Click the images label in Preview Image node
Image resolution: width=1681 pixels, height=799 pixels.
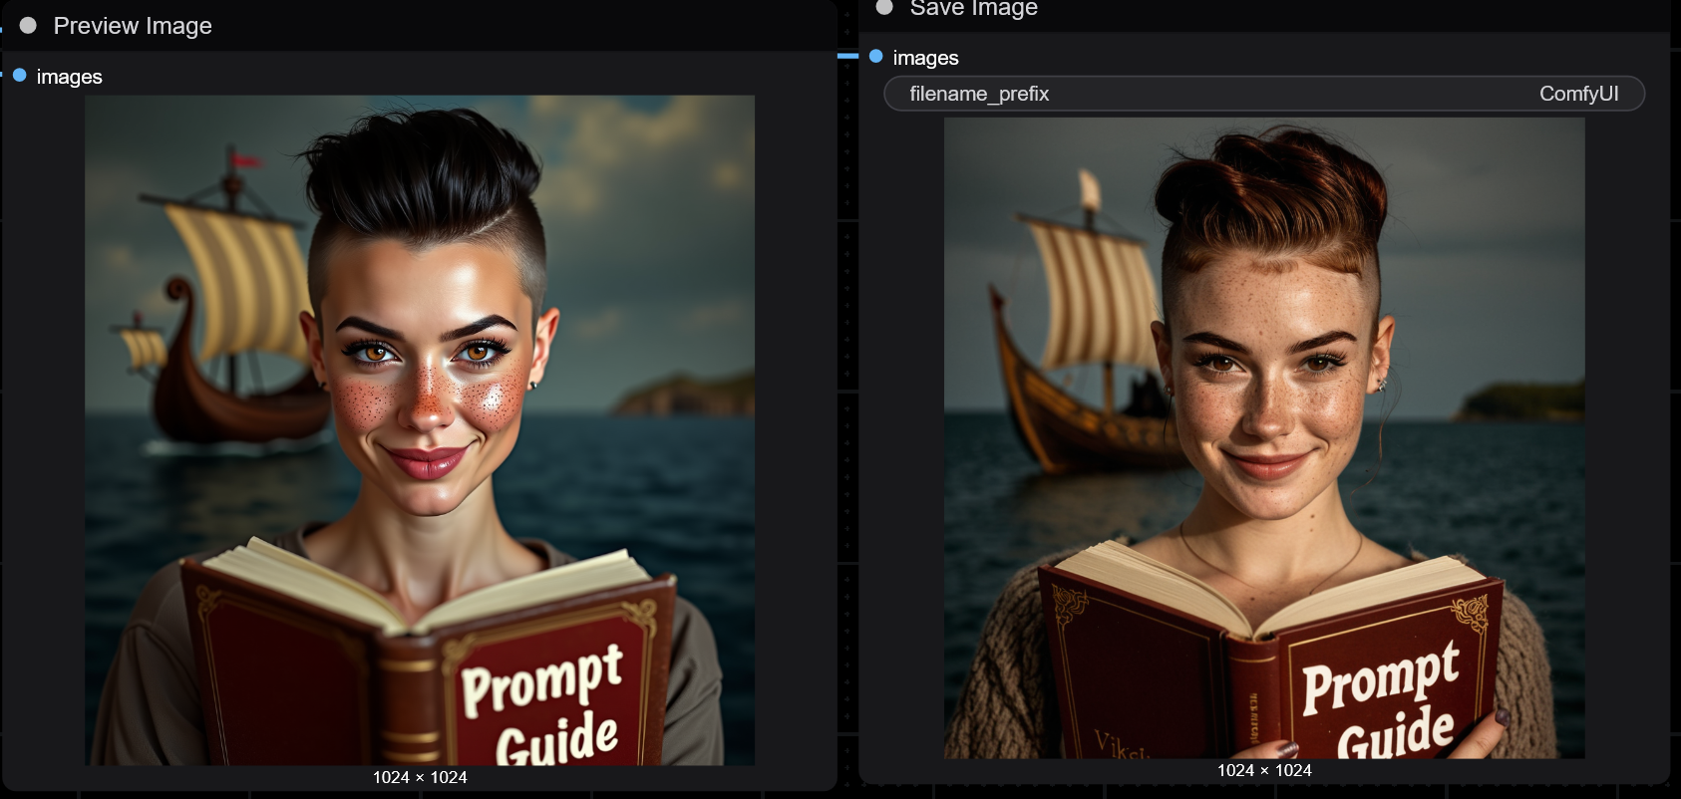click(x=70, y=77)
